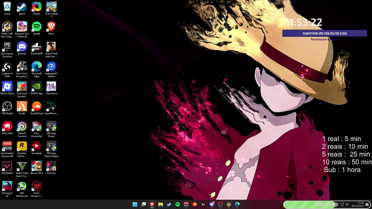Open the Lixeira recycle bin icon
372x209 pixels.
click(7, 9)
